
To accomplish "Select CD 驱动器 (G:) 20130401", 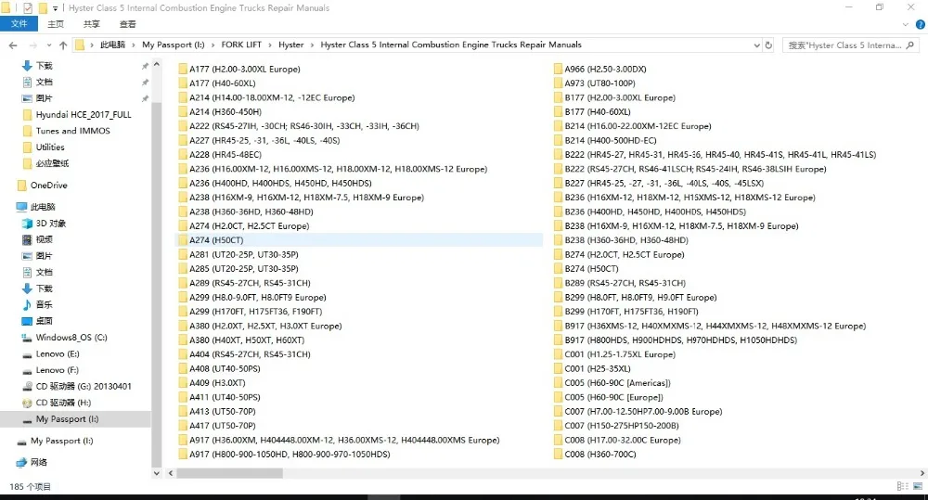I will click(x=84, y=387).
